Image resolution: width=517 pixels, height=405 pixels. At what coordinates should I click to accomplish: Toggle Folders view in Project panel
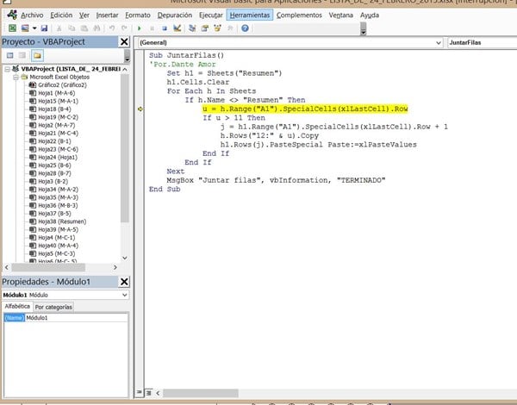pyautogui.click(x=38, y=56)
